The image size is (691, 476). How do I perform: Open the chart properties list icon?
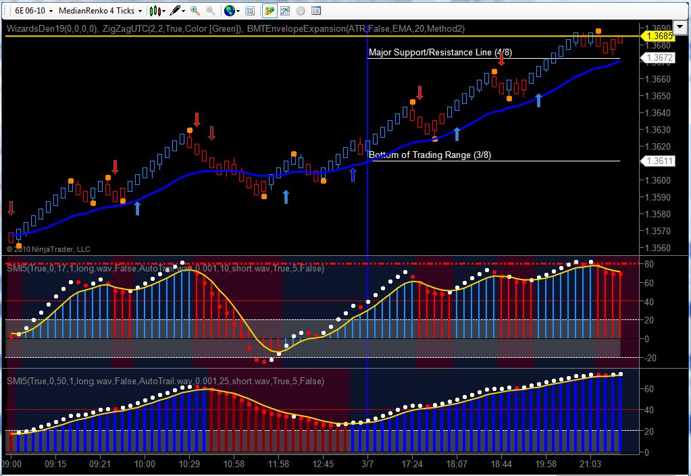[316, 11]
